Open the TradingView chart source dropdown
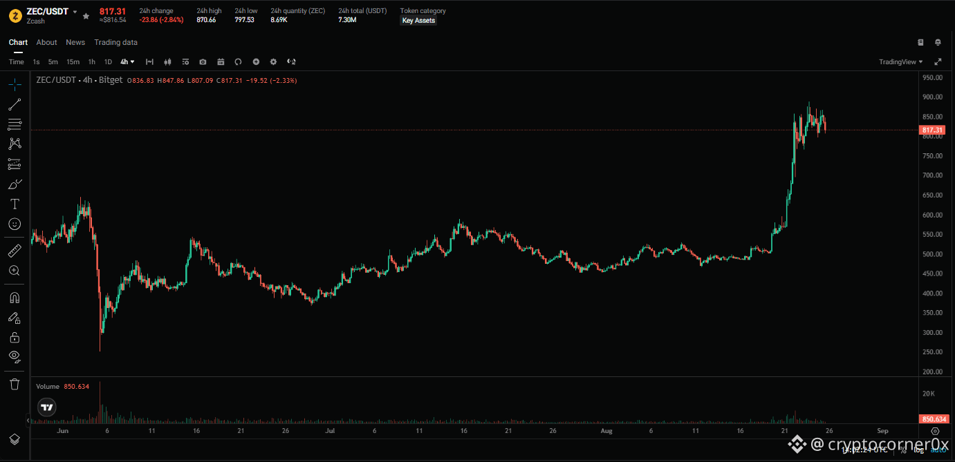Viewport: 955px width, 462px height. tap(902, 61)
